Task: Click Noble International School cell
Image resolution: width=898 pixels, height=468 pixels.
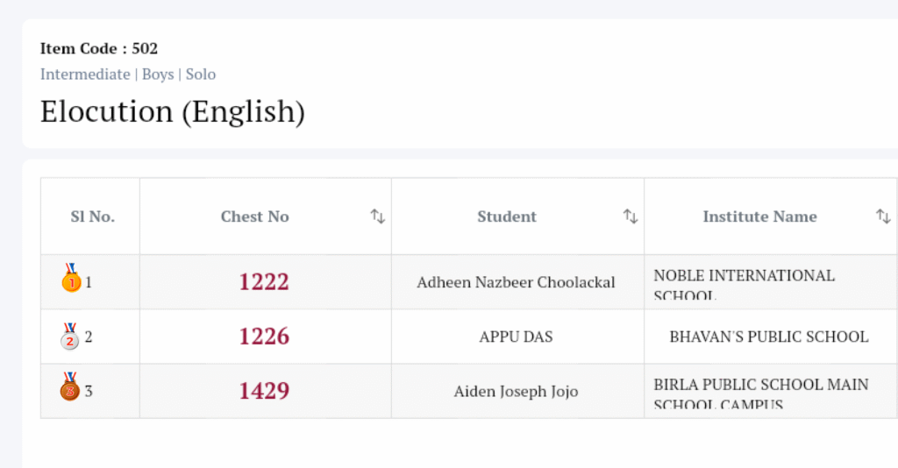Action: 744,282
